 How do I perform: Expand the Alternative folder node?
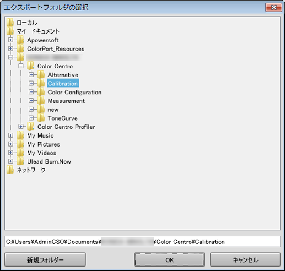click(x=31, y=74)
